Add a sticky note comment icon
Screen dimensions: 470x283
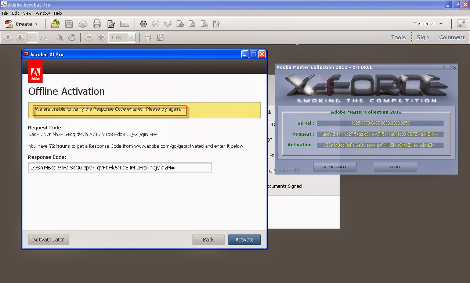point(156,24)
